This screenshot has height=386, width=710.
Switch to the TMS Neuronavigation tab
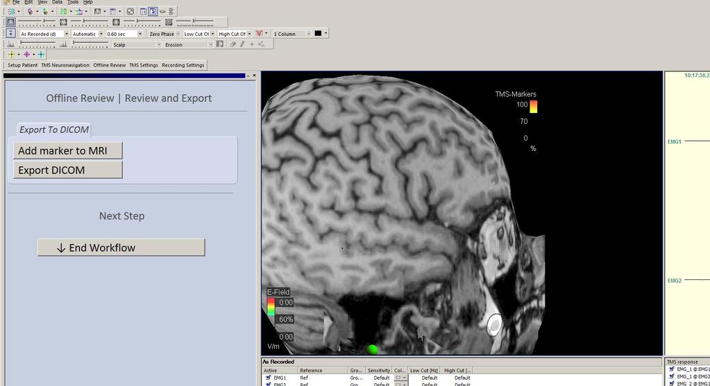tap(65, 65)
